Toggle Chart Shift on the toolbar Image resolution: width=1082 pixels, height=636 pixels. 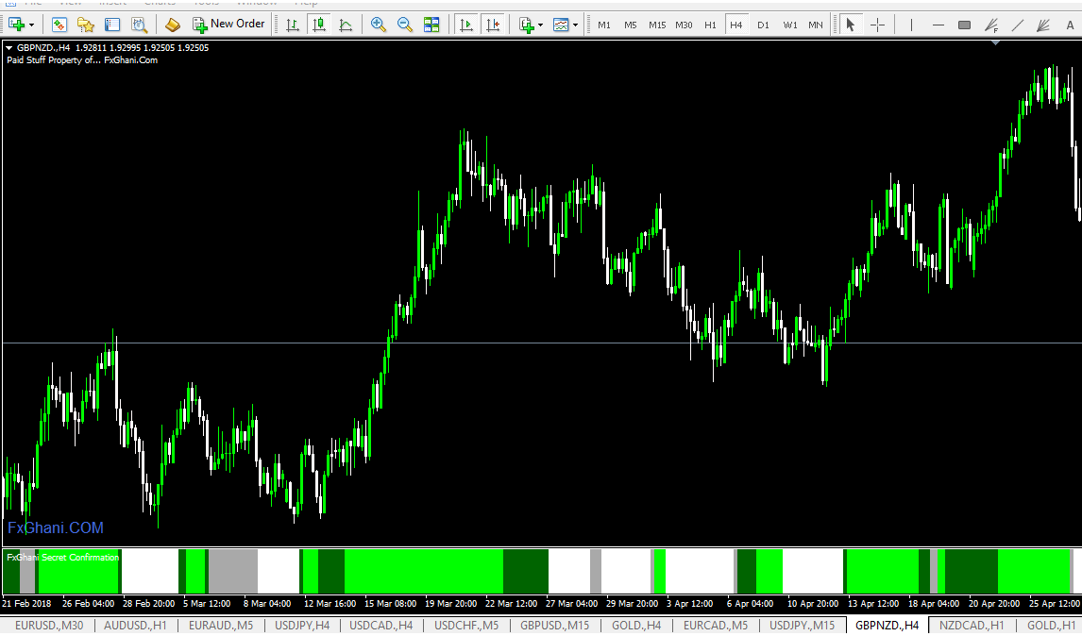(x=492, y=25)
